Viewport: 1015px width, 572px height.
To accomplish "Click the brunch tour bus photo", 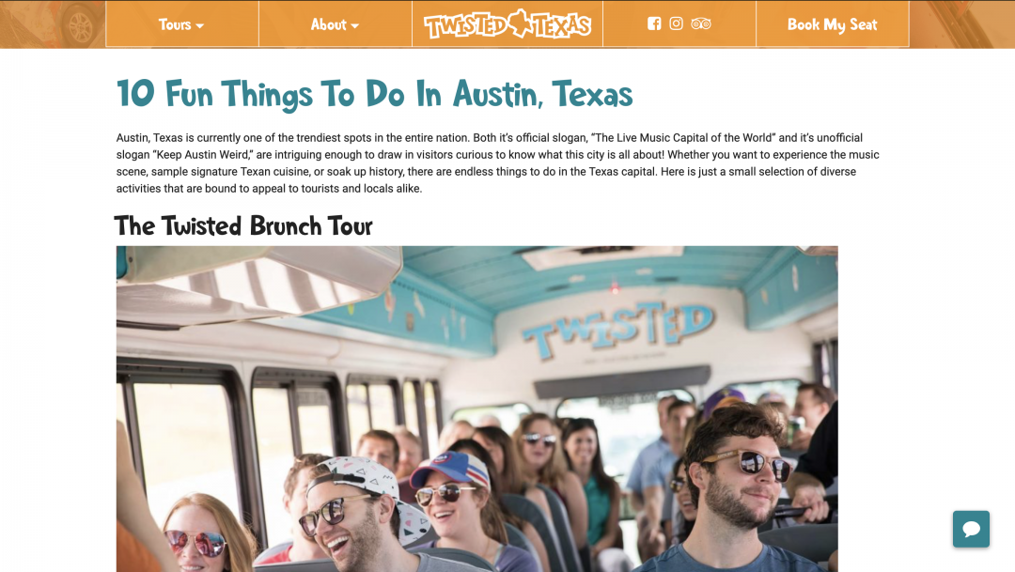I will click(477, 409).
